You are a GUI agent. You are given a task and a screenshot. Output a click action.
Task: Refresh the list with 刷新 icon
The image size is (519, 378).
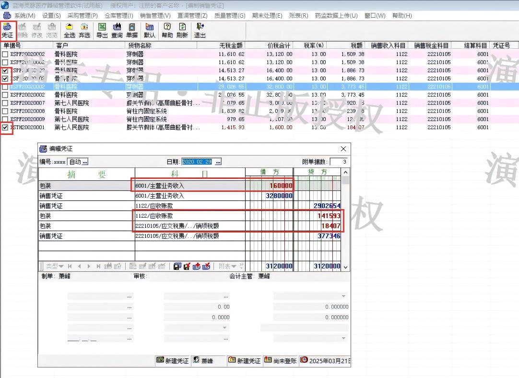[182, 31]
